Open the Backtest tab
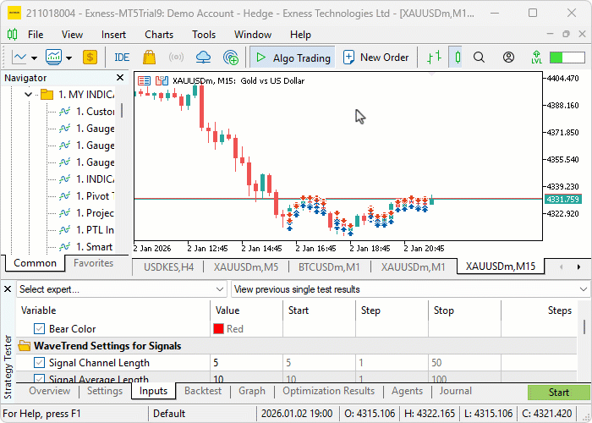592x423 pixels. [x=203, y=391]
